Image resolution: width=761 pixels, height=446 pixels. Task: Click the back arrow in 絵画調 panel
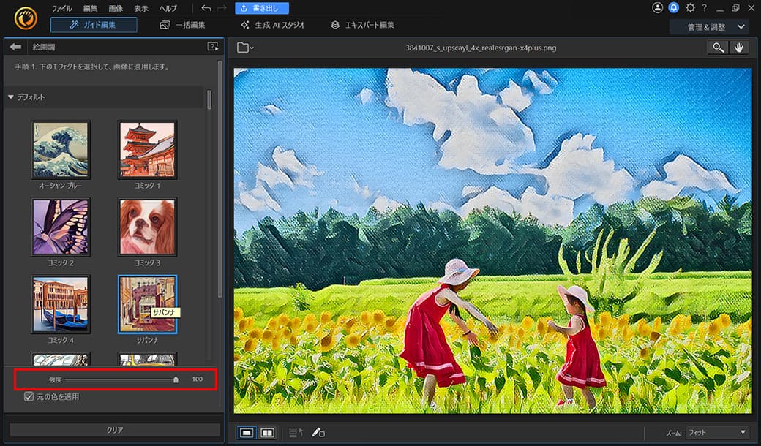pyautogui.click(x=15, y=47)
